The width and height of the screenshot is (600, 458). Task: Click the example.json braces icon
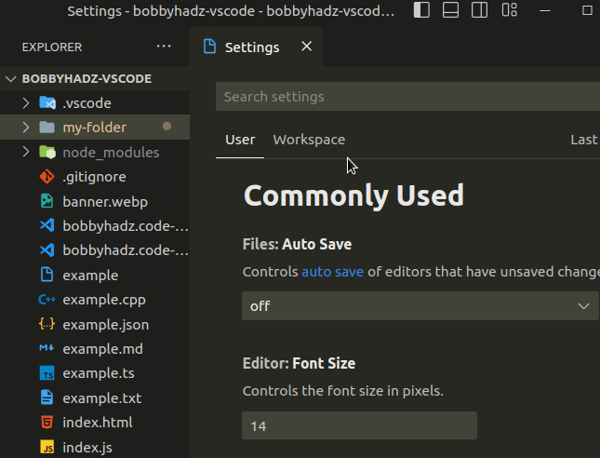[x=47, y=324]
